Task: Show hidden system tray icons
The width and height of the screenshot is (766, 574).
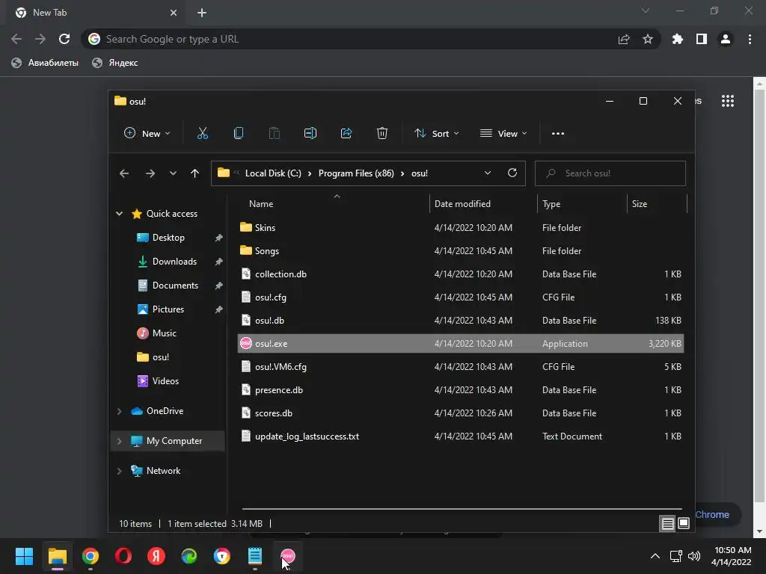Action: point(655,556)
